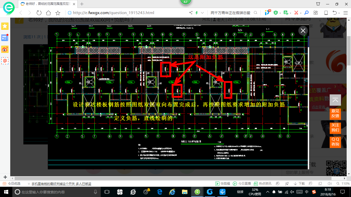Image resolution: width=351 pixels, height=197 pixels.
Task: Open the browser home page
Action: (48, 13)
